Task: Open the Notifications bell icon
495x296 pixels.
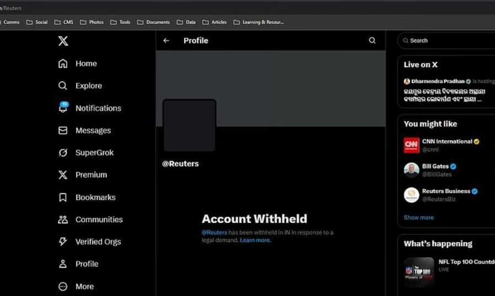Action: coord(63,108)
